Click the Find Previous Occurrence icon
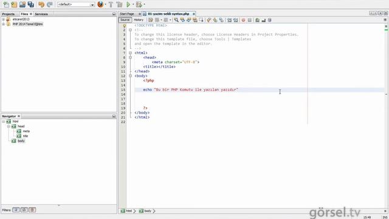The image size is (389, 219). 182,20
